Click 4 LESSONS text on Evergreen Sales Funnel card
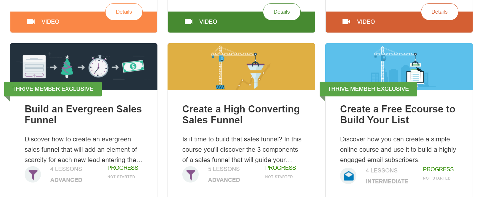 (66, 169)
